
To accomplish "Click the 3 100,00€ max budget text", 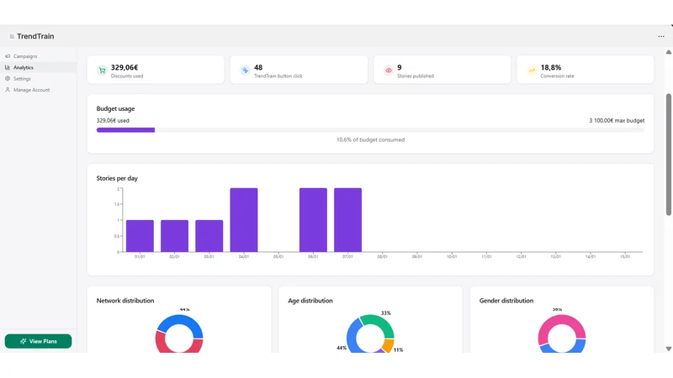I will [617, 120].
